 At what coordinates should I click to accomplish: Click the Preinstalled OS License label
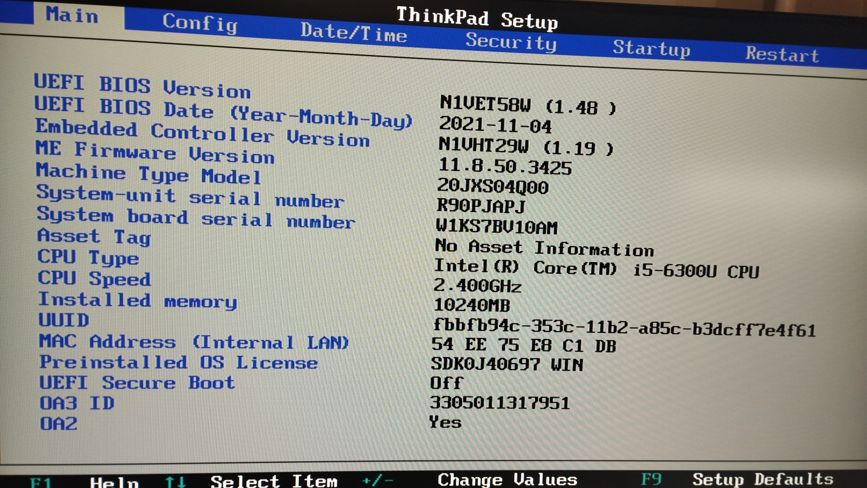pyautogui.click(x=178, y=362)
